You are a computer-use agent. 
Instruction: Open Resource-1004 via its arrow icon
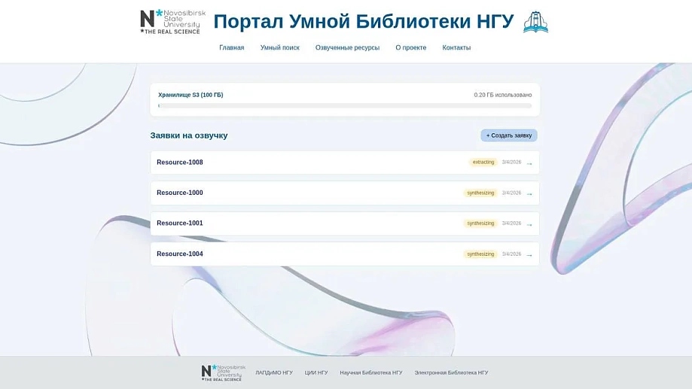pyautogui.click(x=529, y=255)
